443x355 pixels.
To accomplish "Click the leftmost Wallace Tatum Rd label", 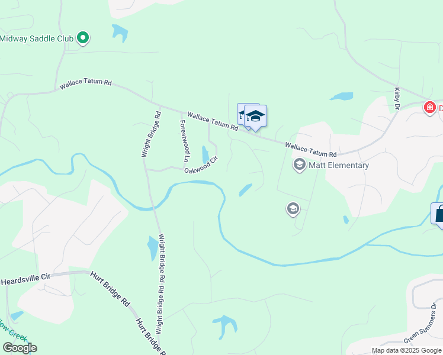I will [x=86, y=83].
